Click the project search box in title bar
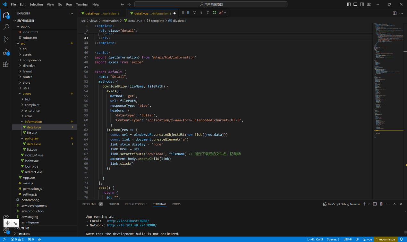407x242 pixels. point(211,4)
